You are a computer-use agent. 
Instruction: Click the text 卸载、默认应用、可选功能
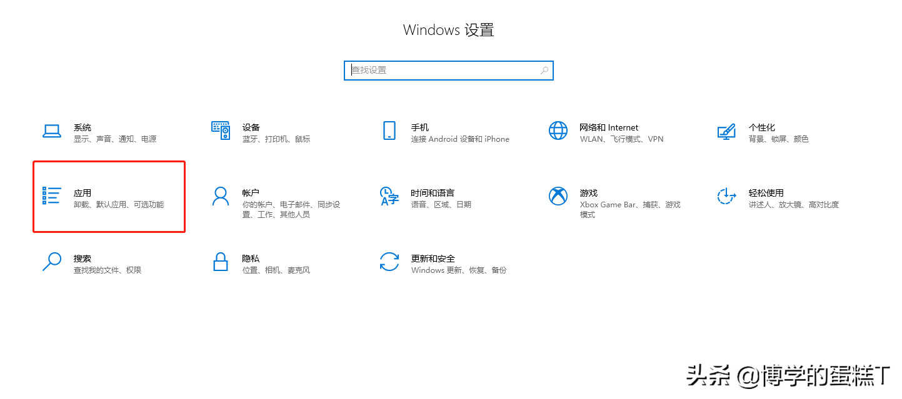tap(119, 205)
